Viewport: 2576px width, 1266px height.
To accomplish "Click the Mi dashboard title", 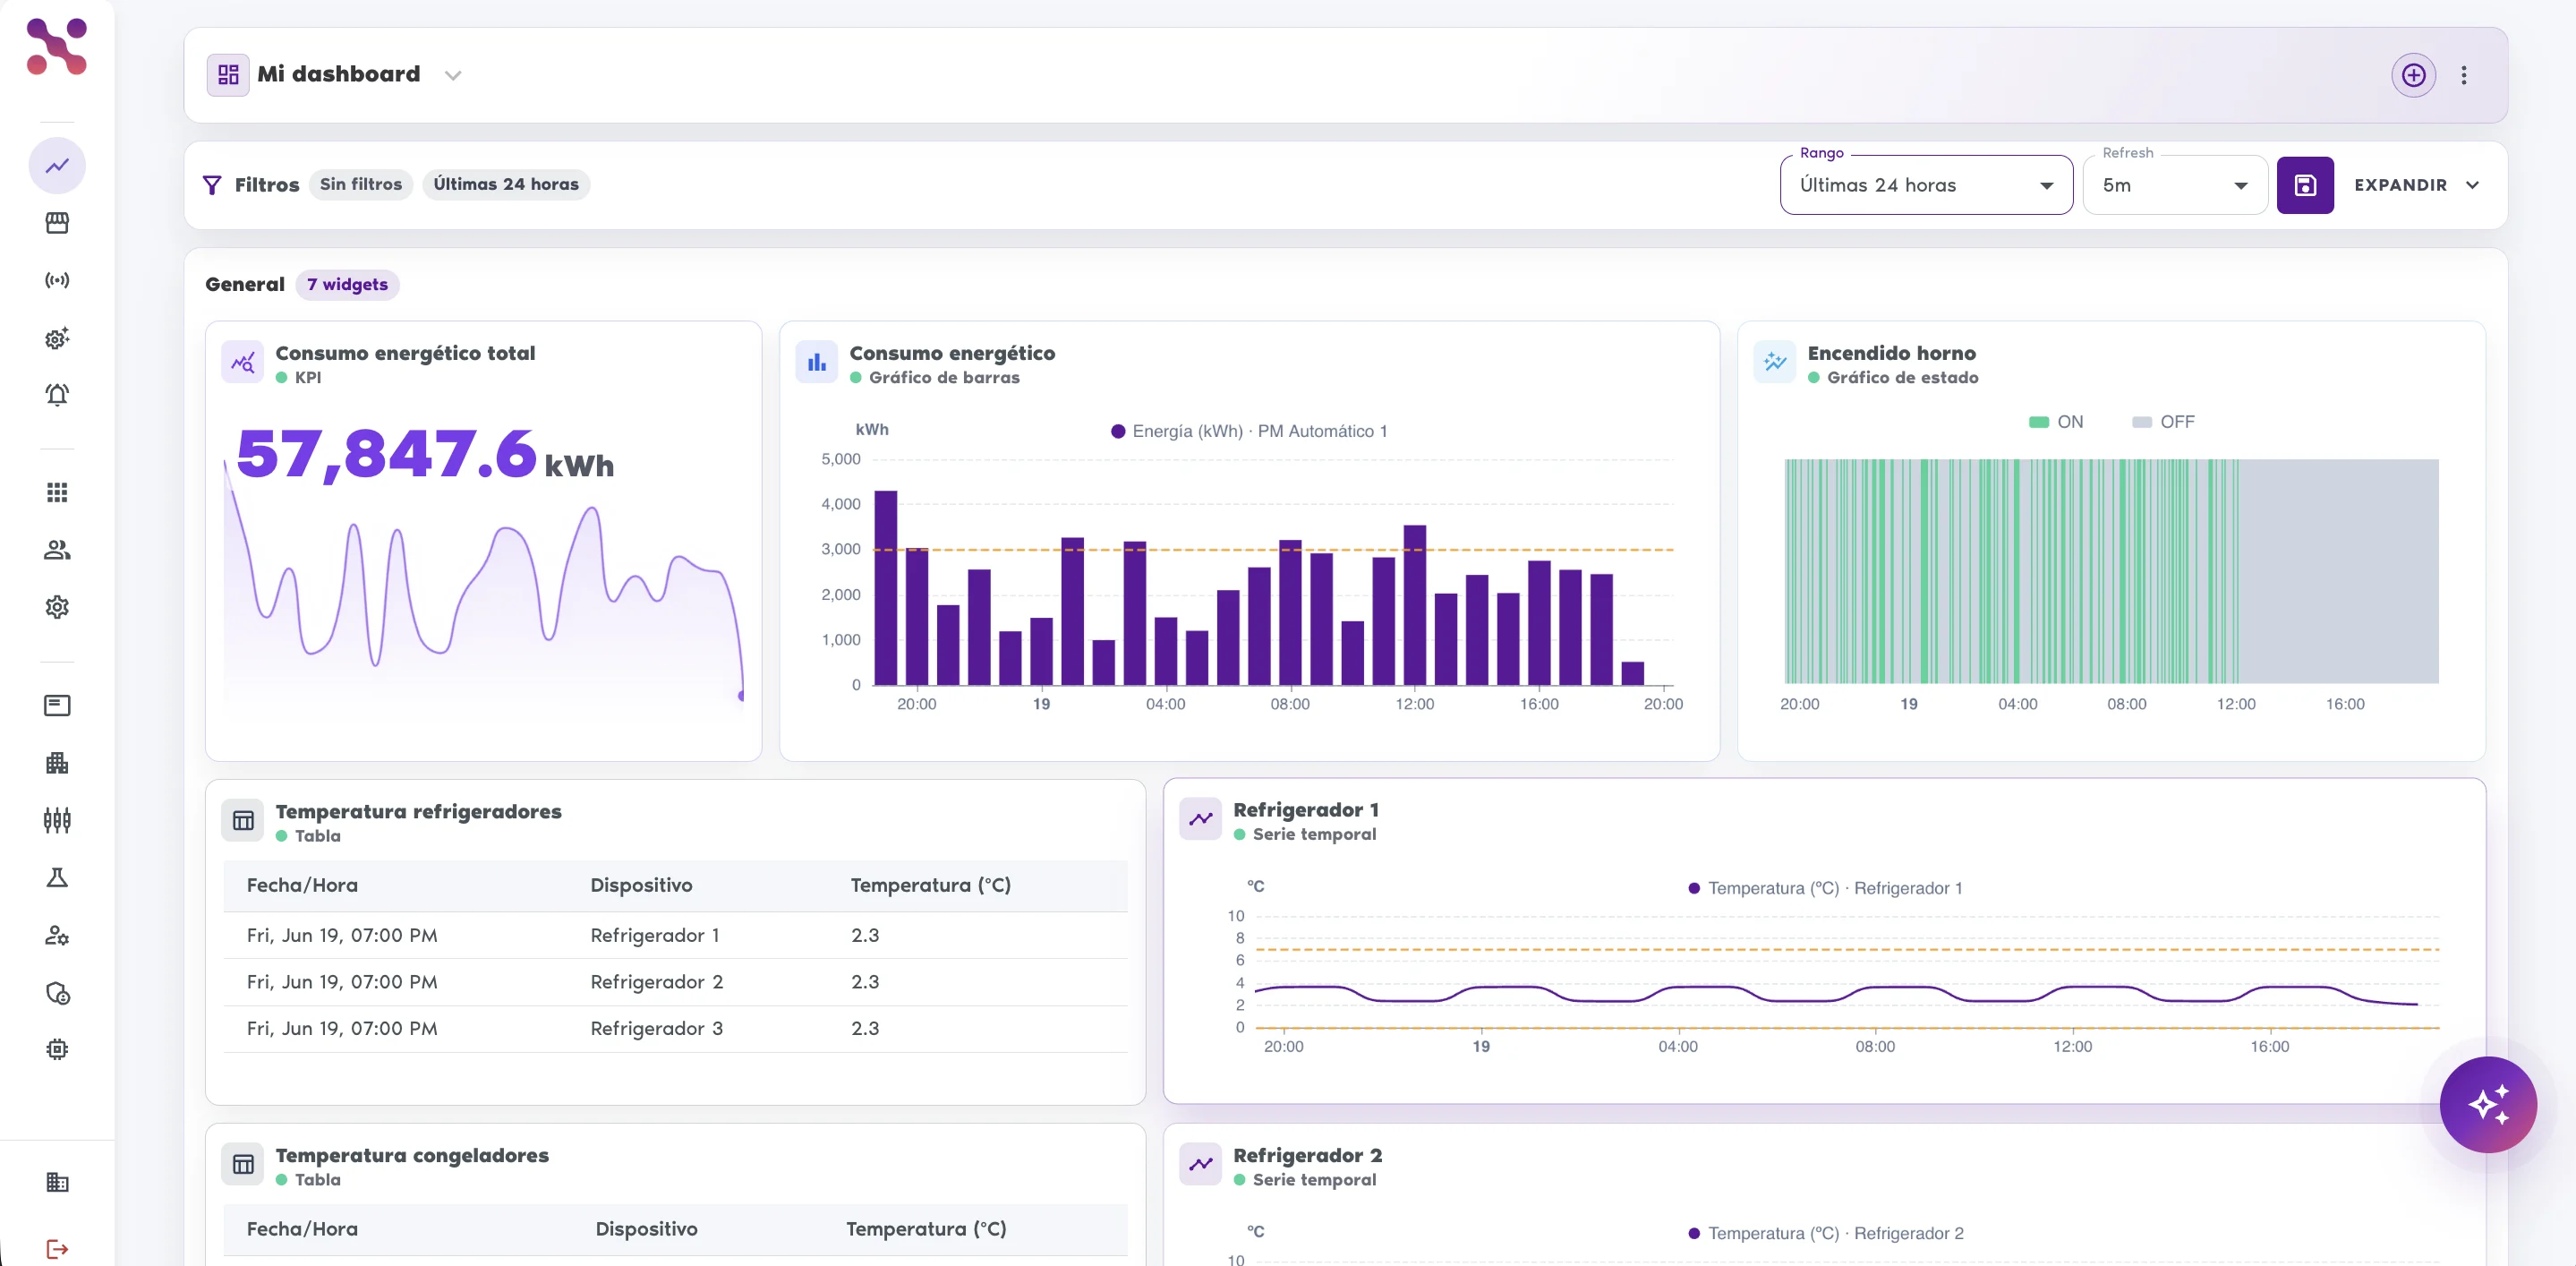I will point(338,74).
